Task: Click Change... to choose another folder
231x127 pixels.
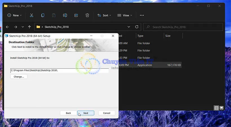Action: click(x=19, y=76)
